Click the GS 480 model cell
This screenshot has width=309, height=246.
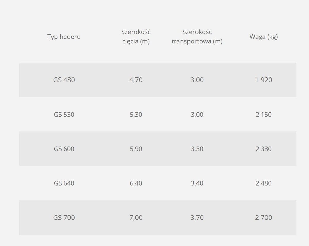tap(64, 80)
